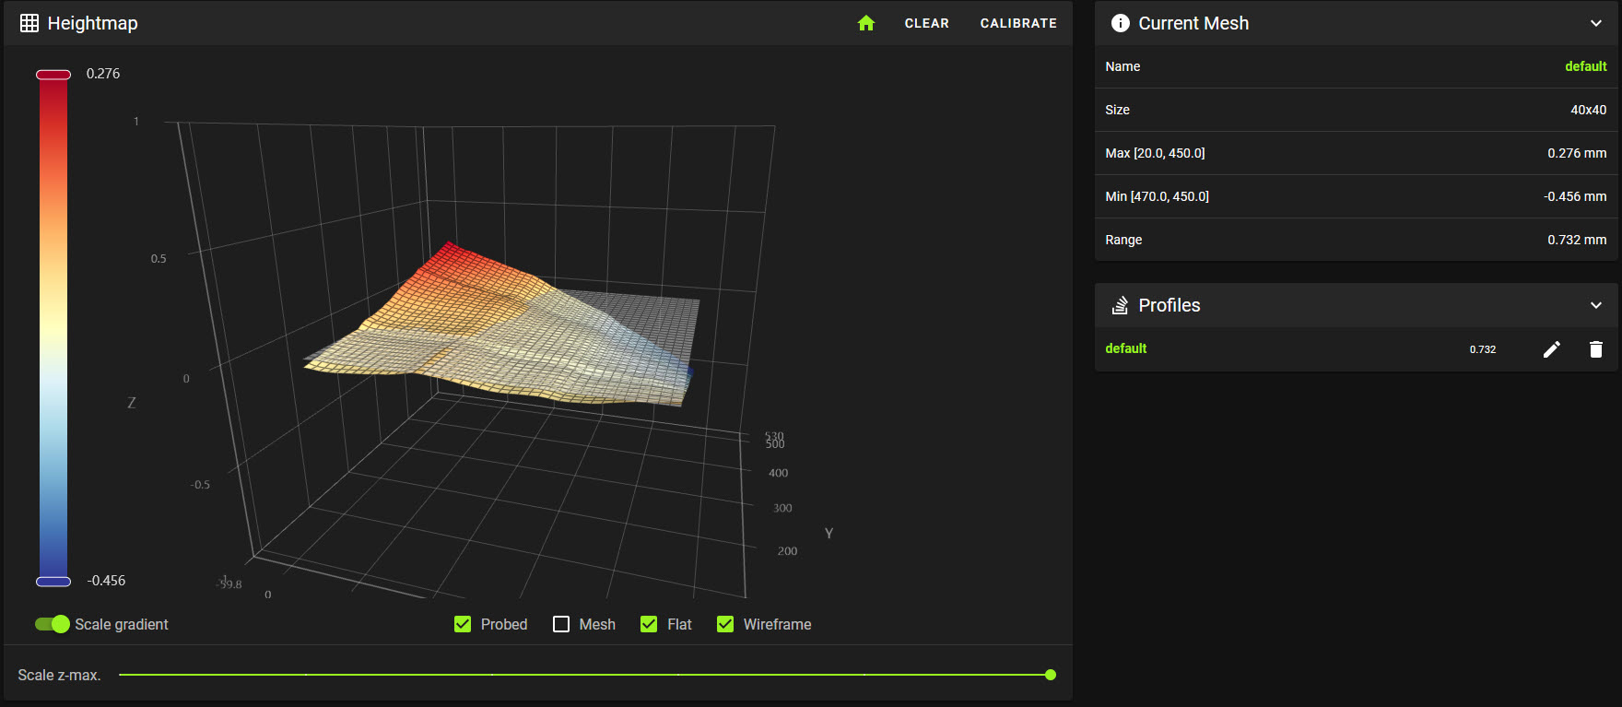
Task: Select the default profile name link
Action: (1126, 348)
